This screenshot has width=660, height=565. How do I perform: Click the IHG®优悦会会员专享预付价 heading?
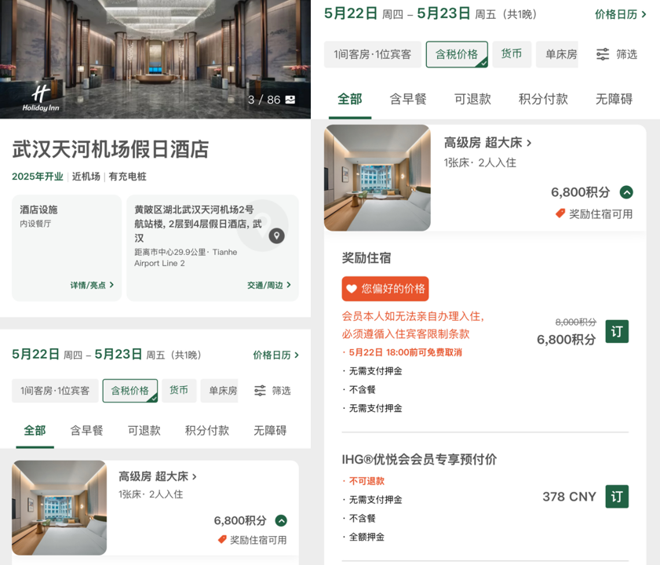point(419,459)
